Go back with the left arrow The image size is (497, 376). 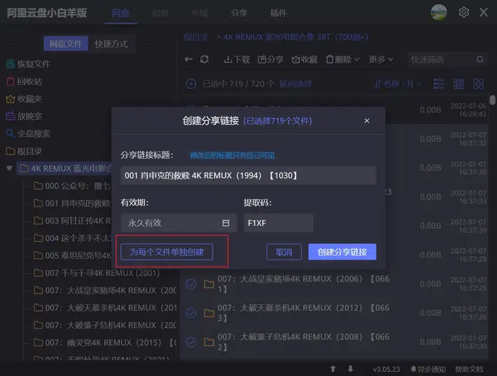click(189, 59)
